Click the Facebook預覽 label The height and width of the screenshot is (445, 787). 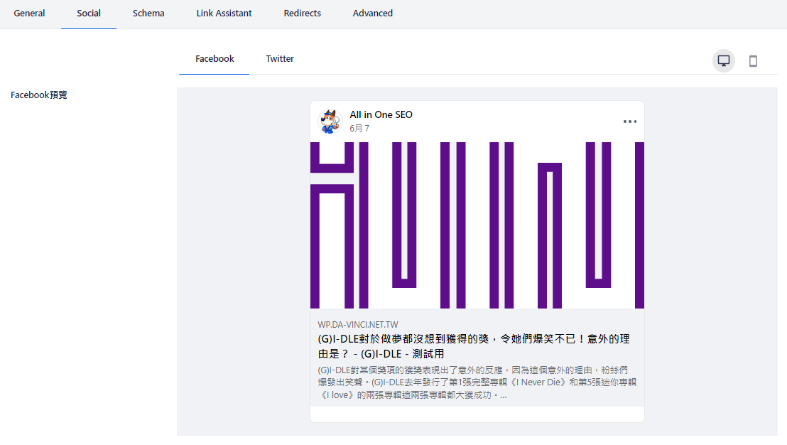point(39,95)
